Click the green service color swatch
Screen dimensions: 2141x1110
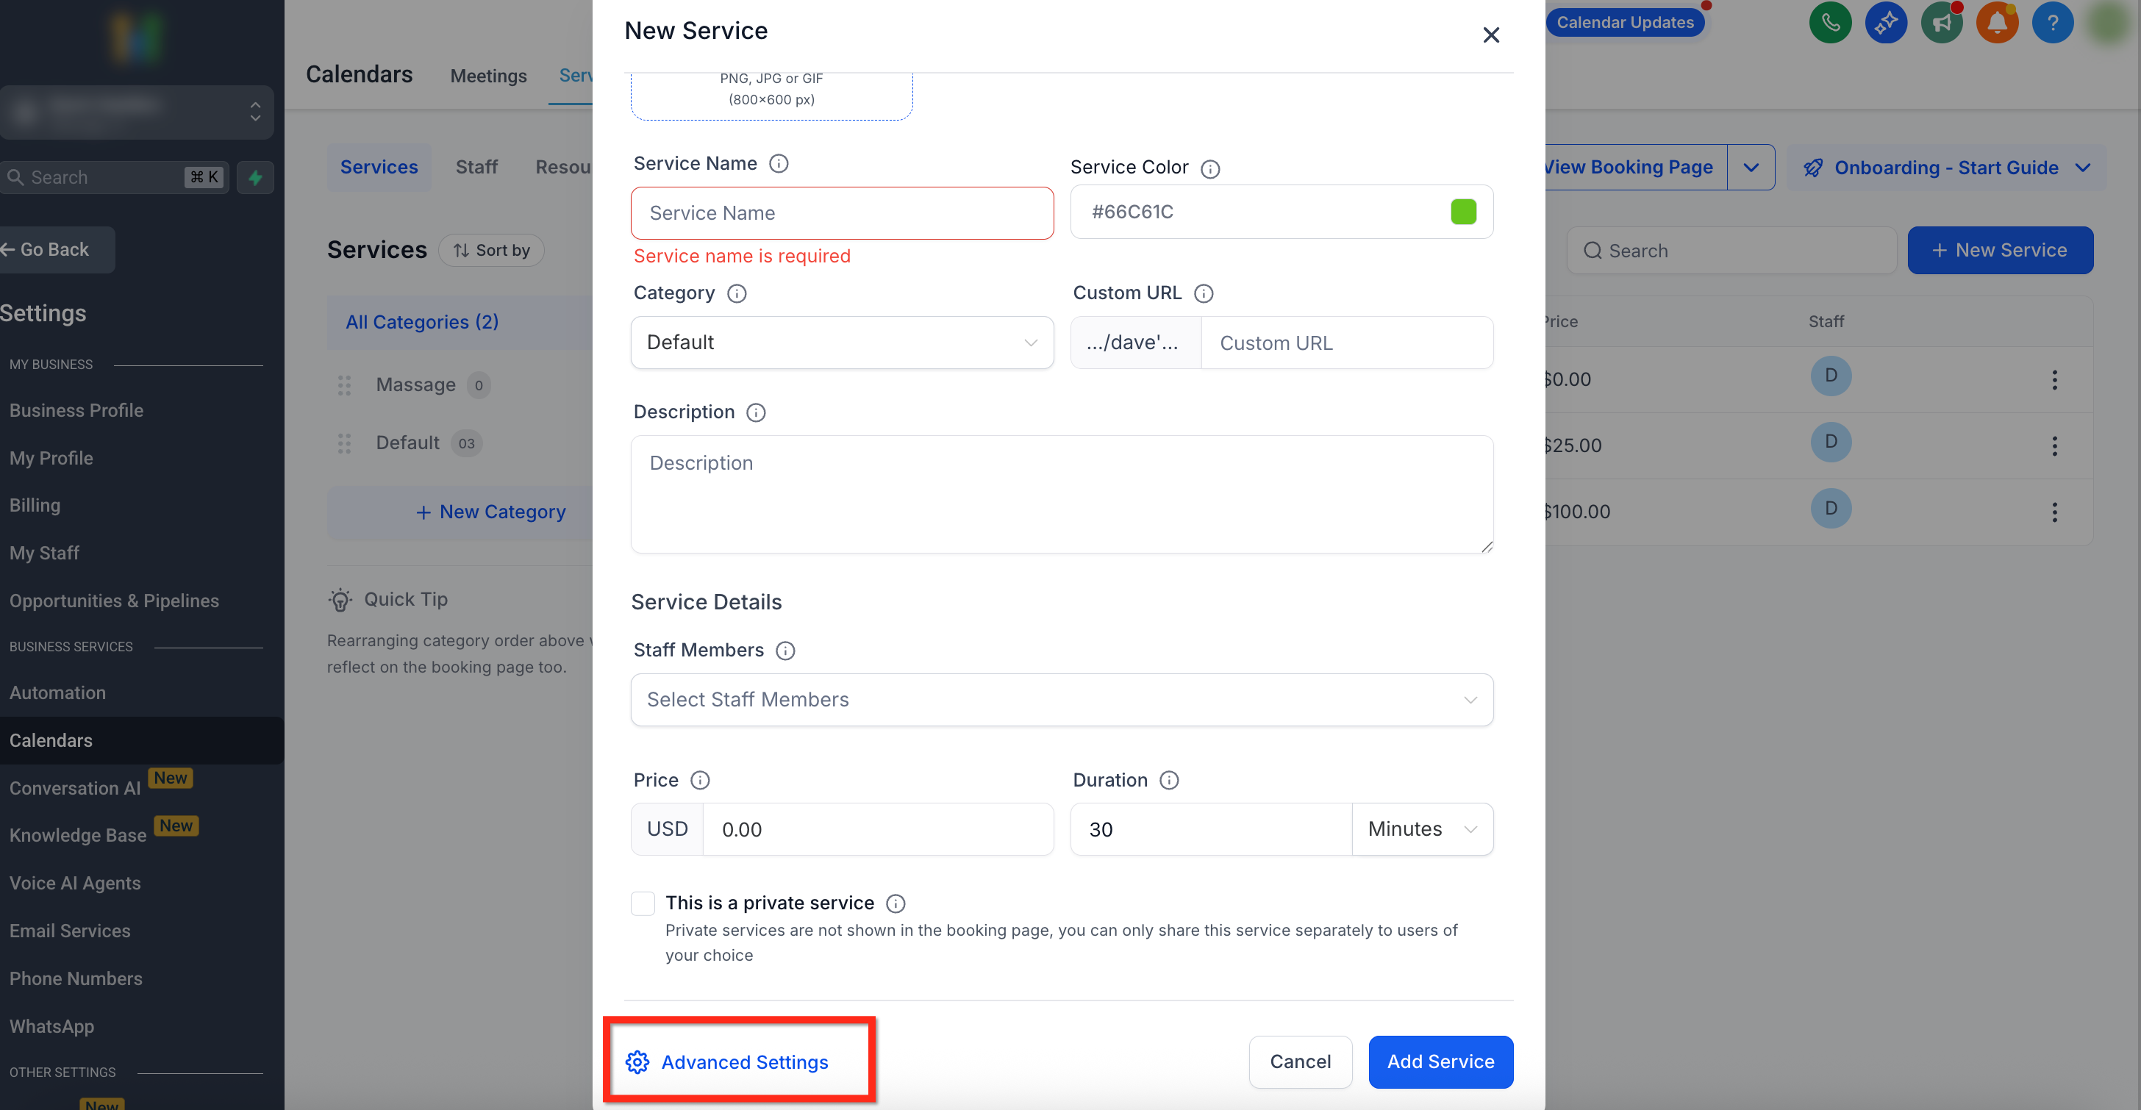[1463, 212]
